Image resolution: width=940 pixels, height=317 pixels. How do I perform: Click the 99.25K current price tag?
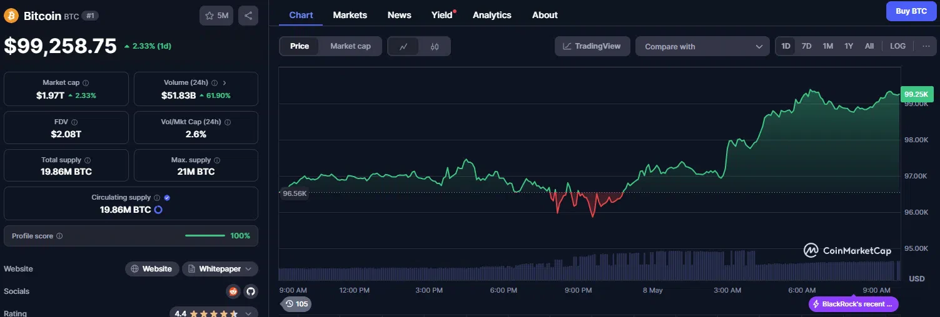point(916,94)
